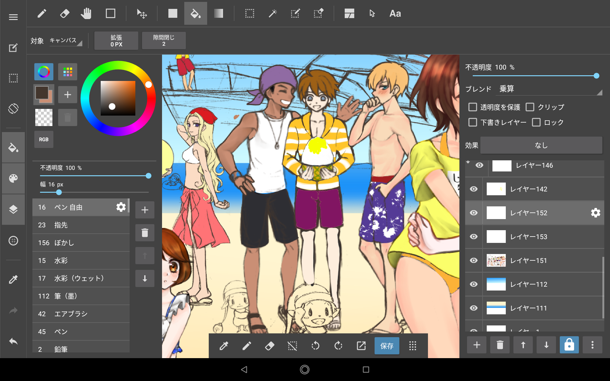Enable the 透明度を保護 checkbox

coord(473,107)
